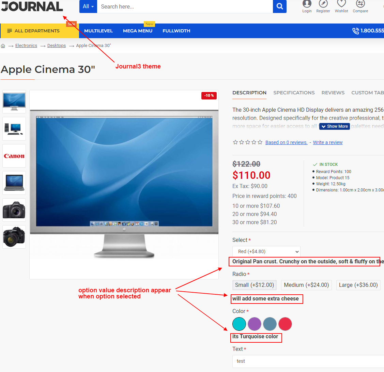
Task: Open the Compare arrows icon
Action: [360, 4]
